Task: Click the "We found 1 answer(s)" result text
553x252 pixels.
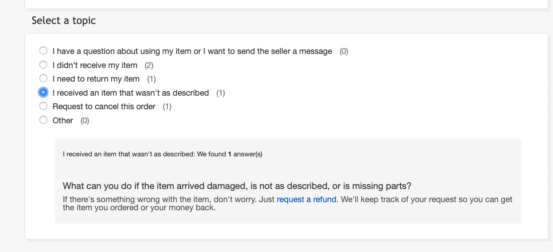Action: click(230, 154)
